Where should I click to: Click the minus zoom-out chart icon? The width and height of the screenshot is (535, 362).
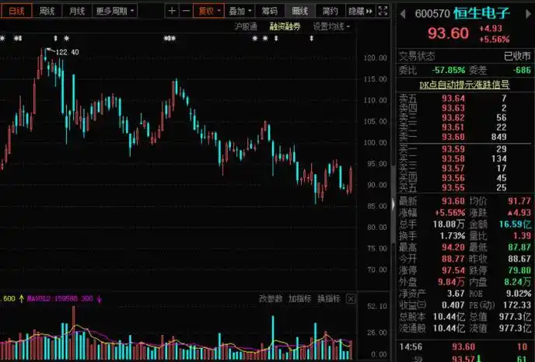186,11
